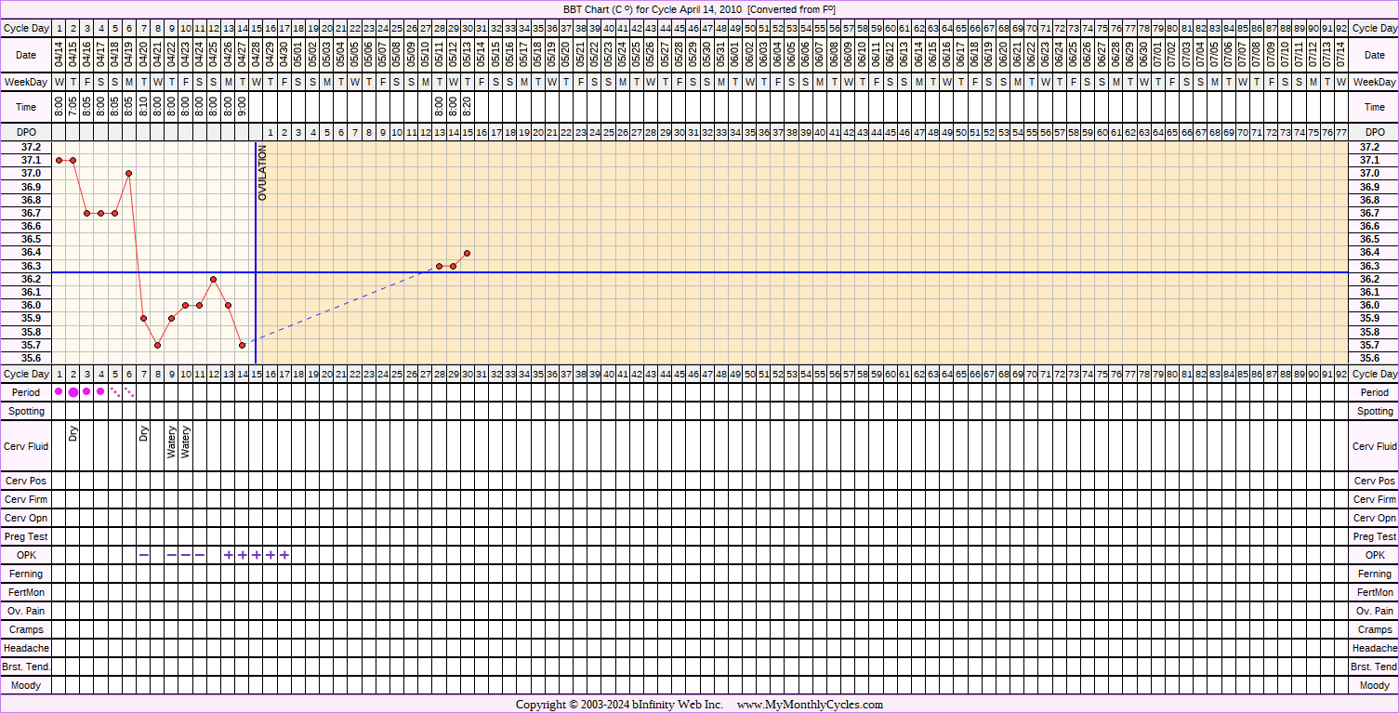Screen dimensions: 1399x713
Task: Click the BBT Chart title at the top
Action: pos(699,8)
